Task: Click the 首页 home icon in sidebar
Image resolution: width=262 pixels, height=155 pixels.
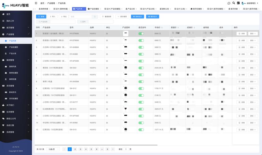Action: 3,14
